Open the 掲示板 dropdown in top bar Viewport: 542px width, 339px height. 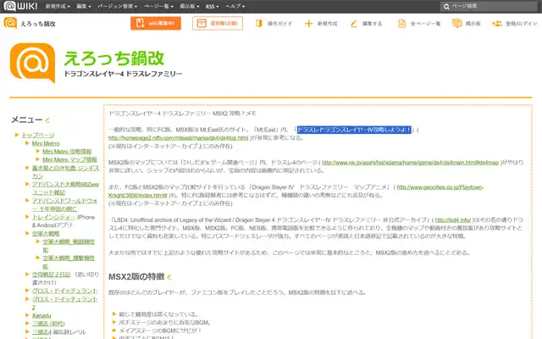[x=189, y=6]
